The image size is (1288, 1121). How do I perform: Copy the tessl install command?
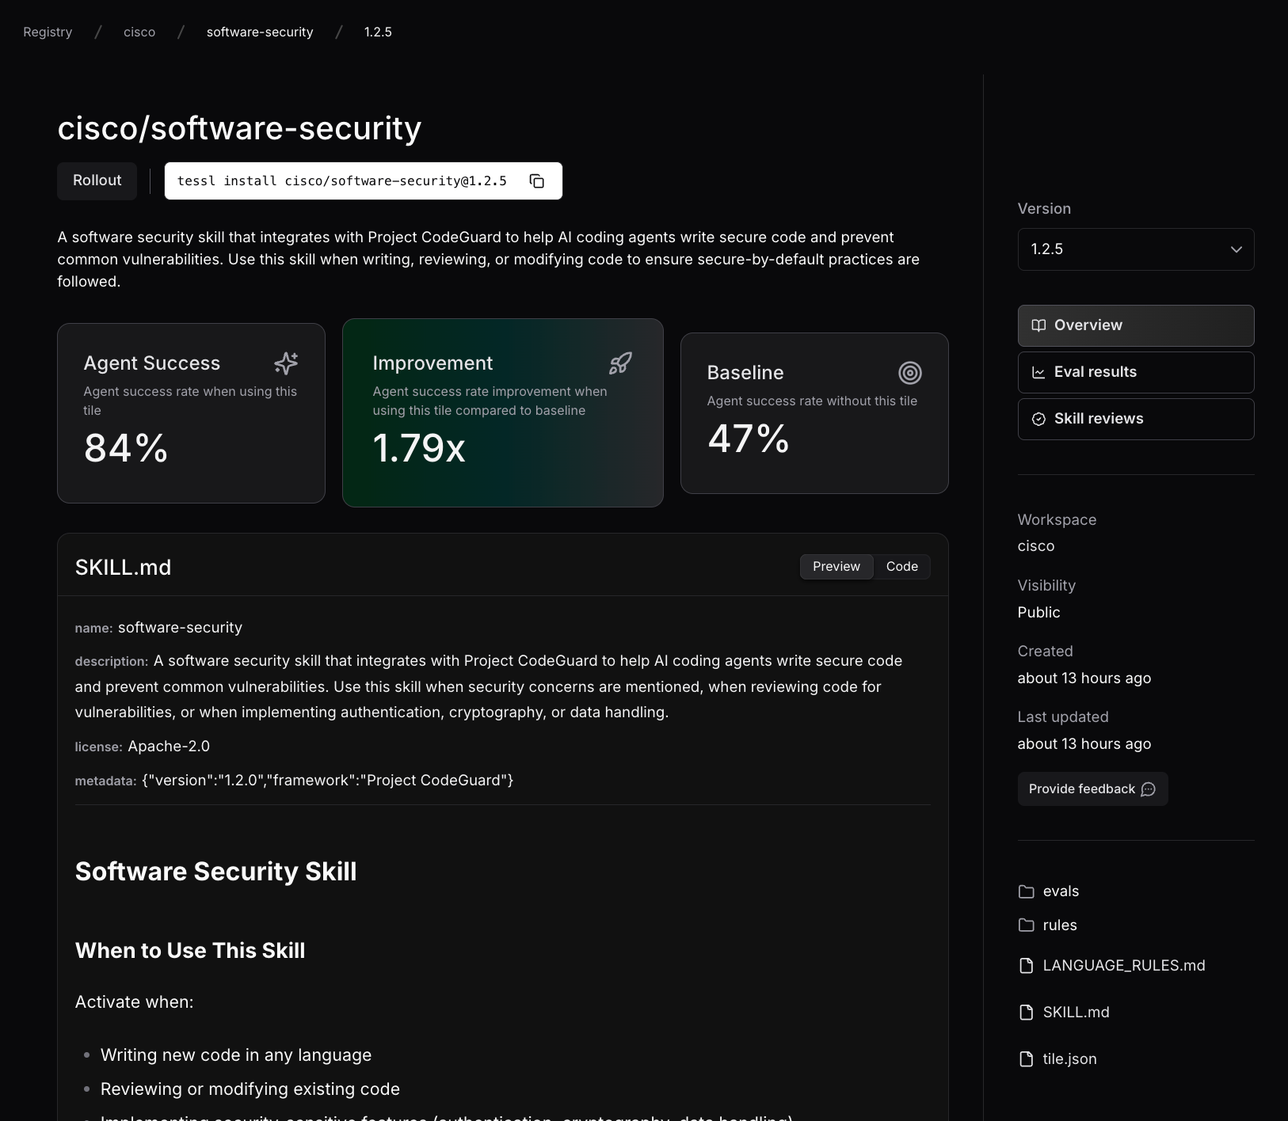pyautogui.click(x=536, y=181)
